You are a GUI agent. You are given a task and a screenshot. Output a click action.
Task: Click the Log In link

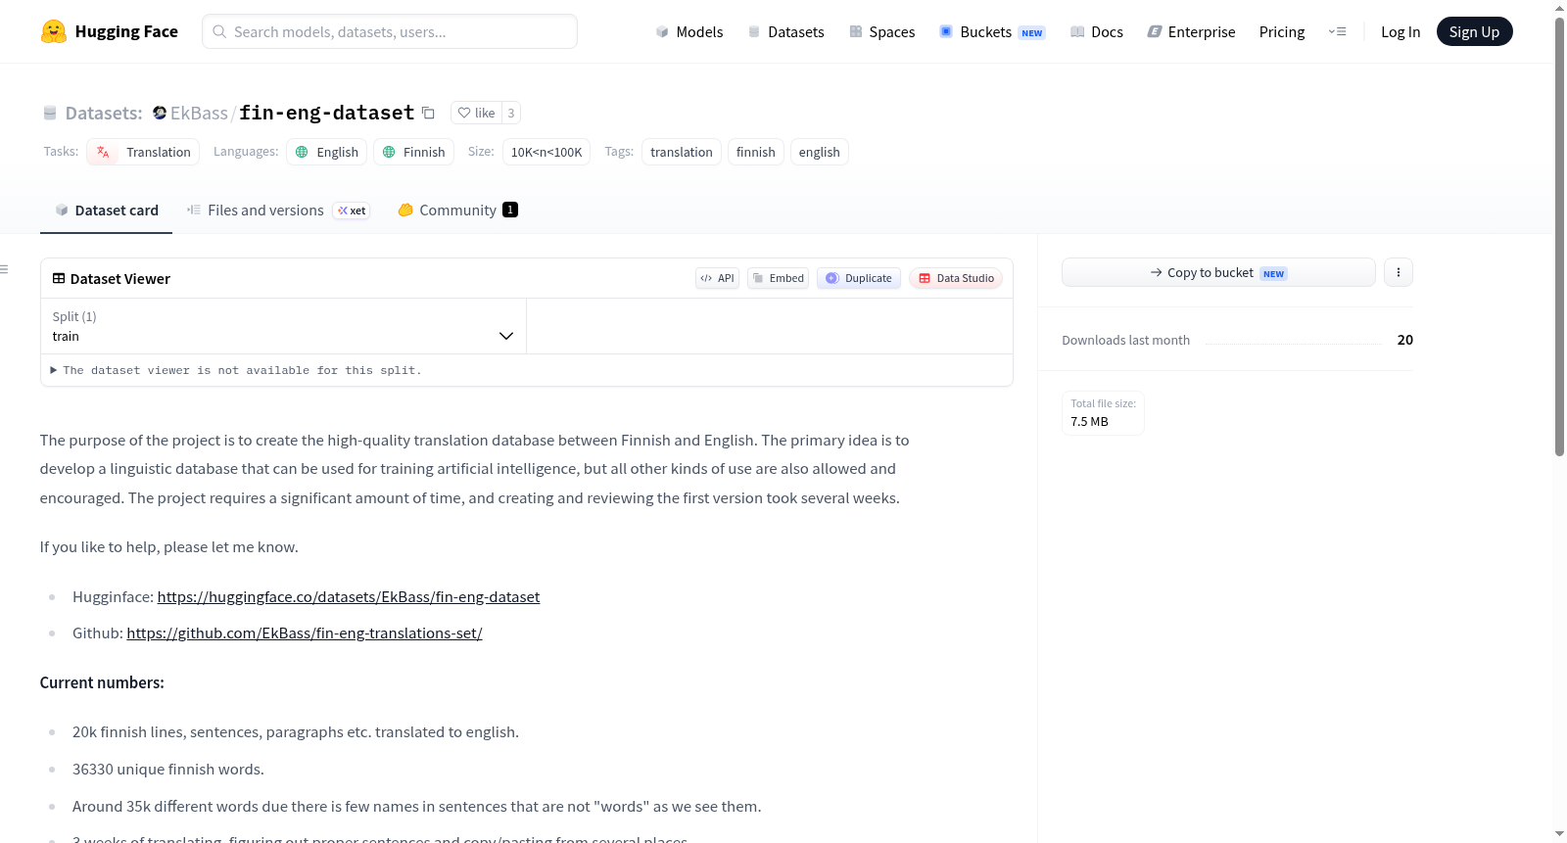pyautogui.click(x=1401, y=31)
